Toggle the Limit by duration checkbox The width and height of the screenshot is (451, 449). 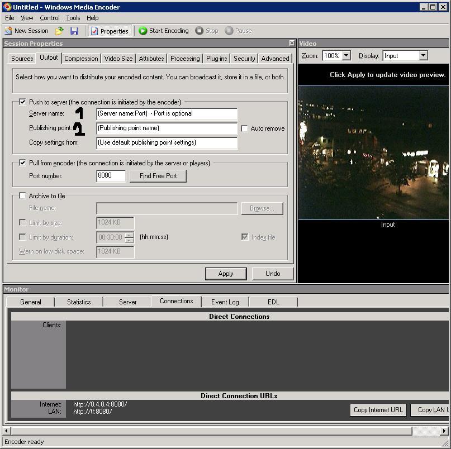[22, 237]
